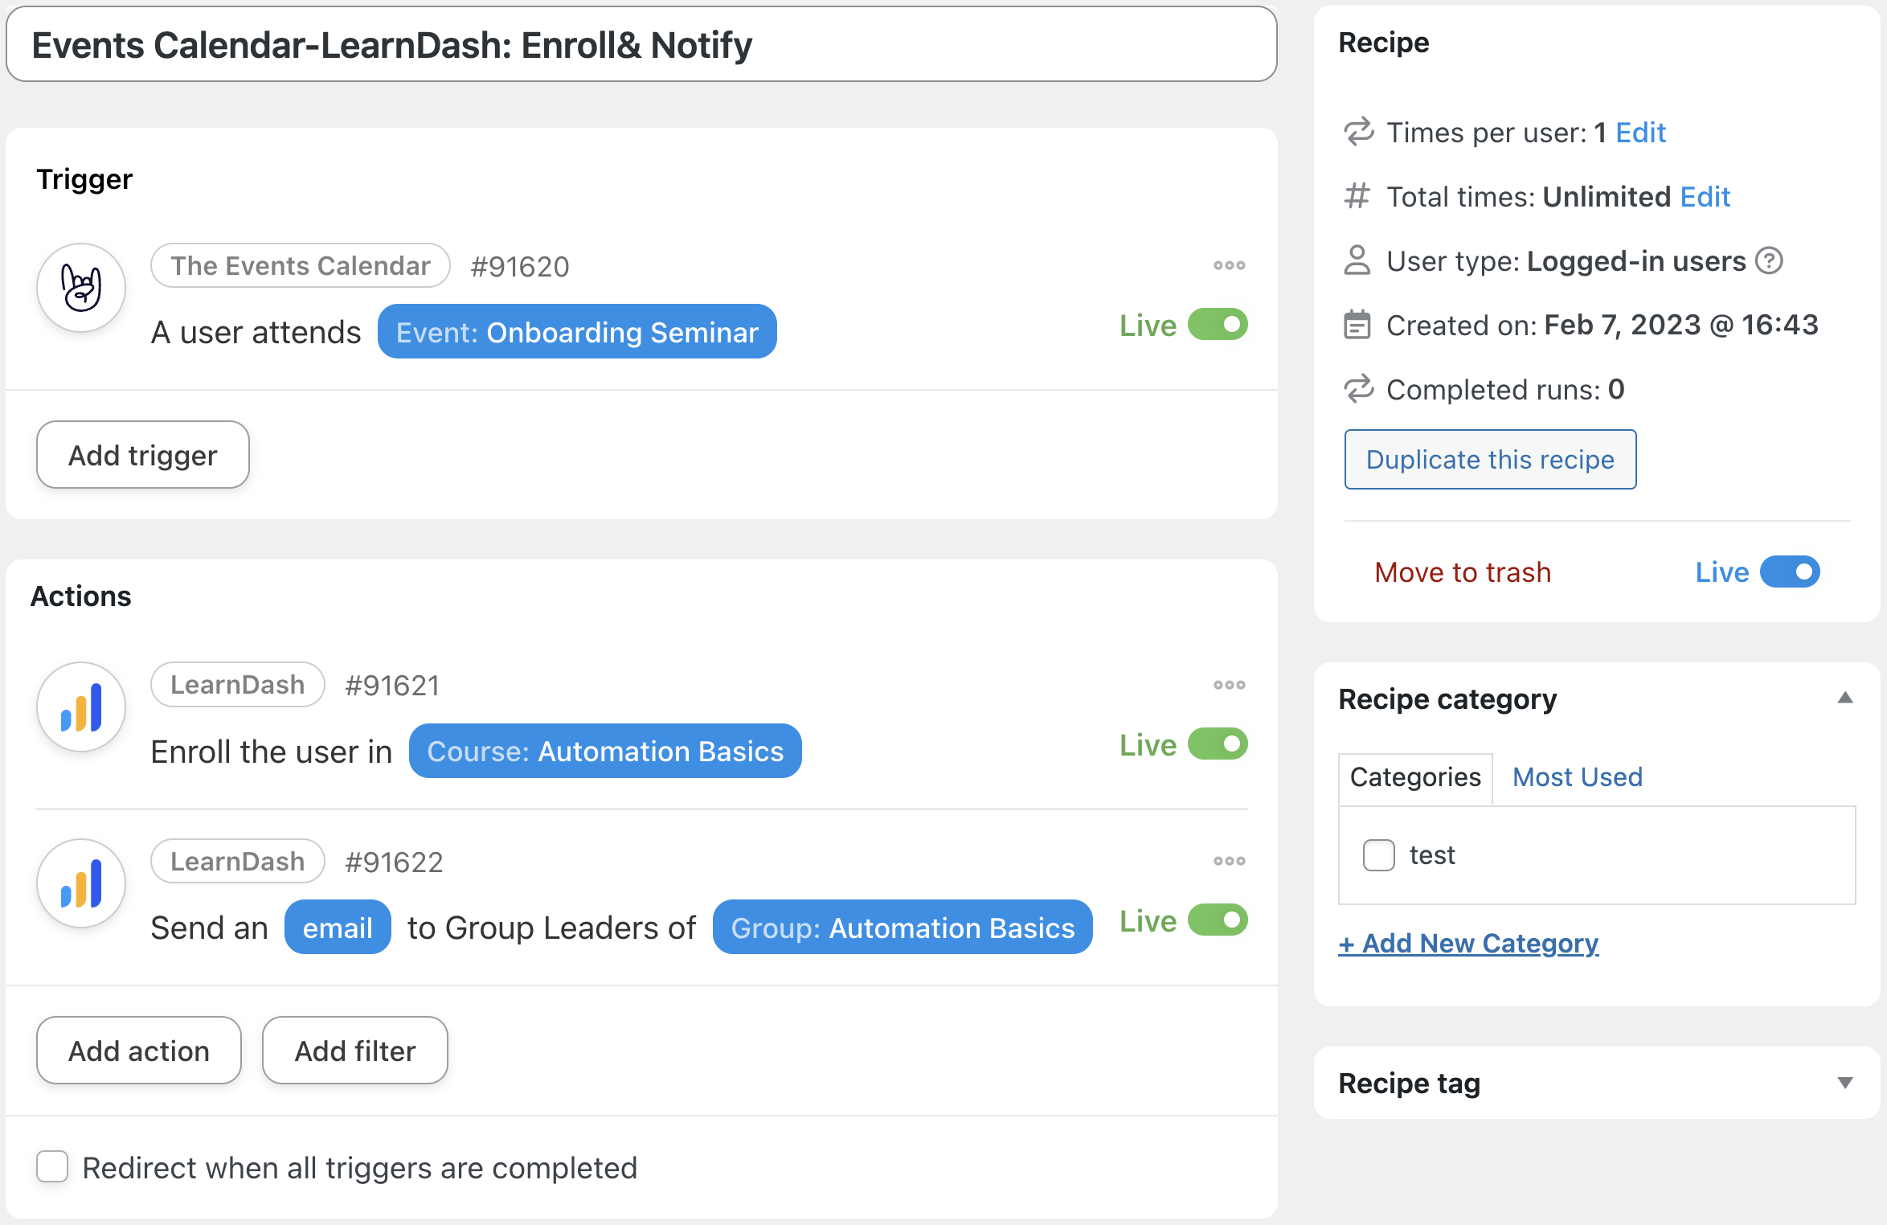The image size is (1887, 1225).
Task: Collapse the Recipe category section
Action: [x=1846, y=699]
